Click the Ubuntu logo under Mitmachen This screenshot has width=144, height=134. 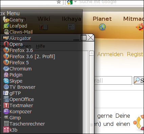pos(140,27)
